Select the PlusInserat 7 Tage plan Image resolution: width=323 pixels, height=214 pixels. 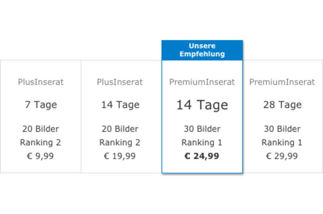[41, 116]
